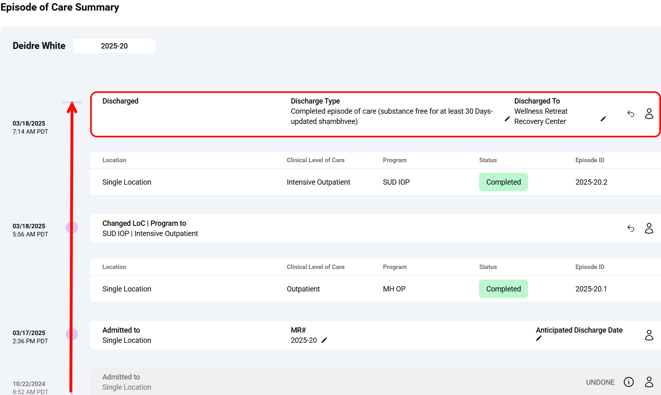
Task: Edit the Discharged To pencil icon
Action: pos(603,119)
